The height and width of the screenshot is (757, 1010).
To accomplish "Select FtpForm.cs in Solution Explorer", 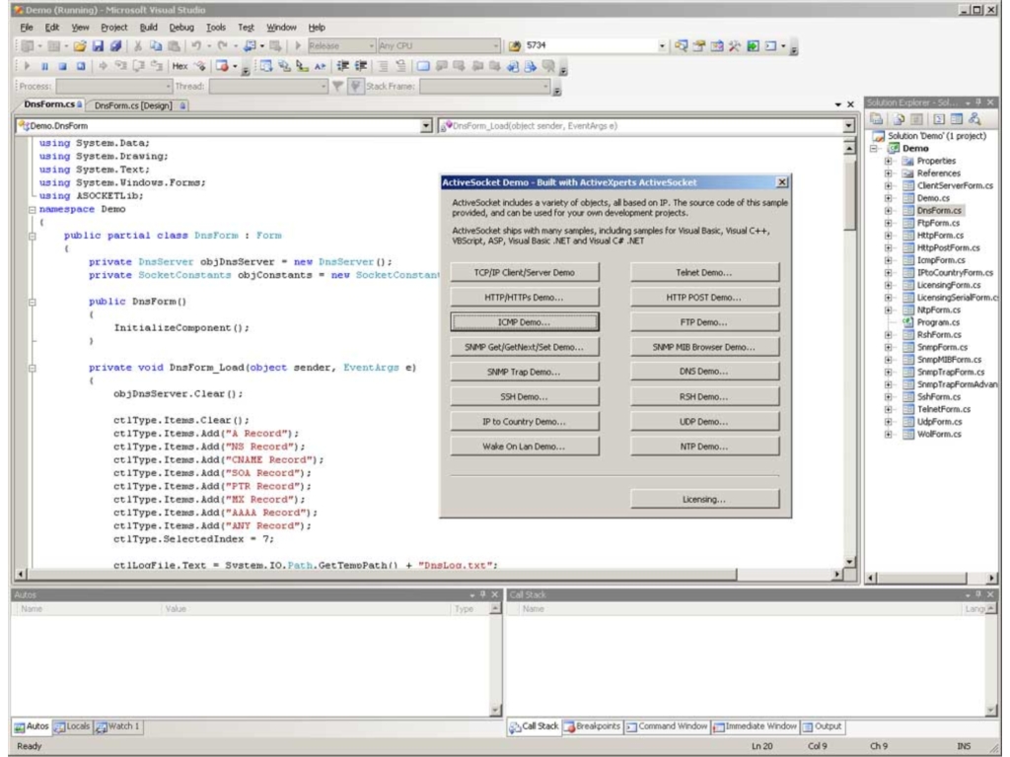I will [937, 222].
